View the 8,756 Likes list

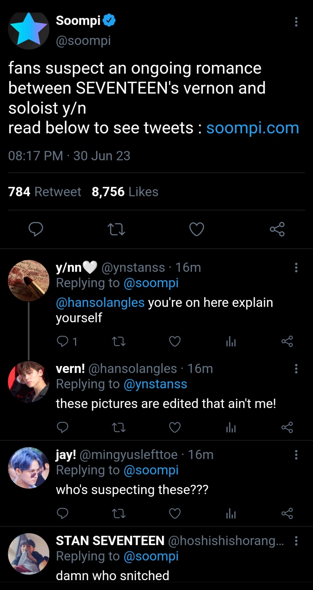pos(125,192)
